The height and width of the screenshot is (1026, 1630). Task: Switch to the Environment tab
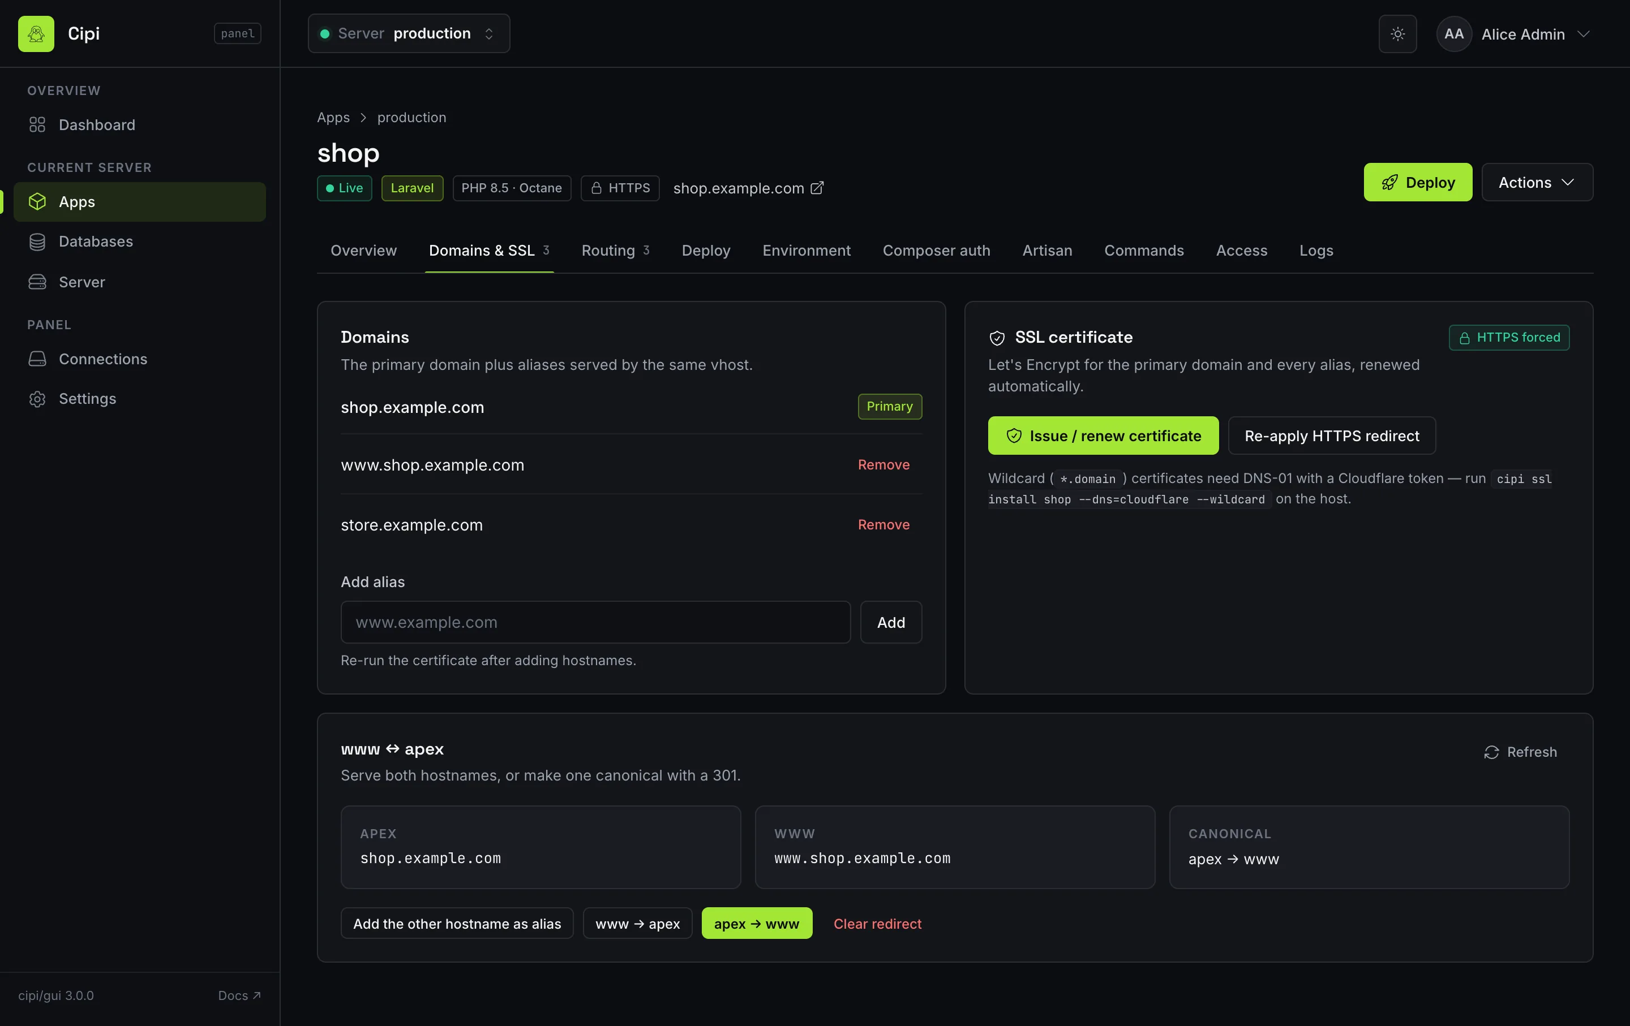(806, 250)
